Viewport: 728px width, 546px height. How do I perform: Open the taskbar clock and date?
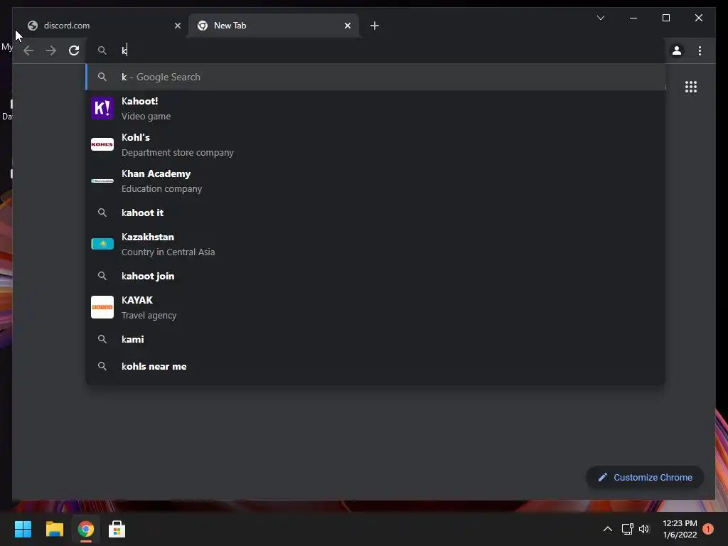point(680,529)
